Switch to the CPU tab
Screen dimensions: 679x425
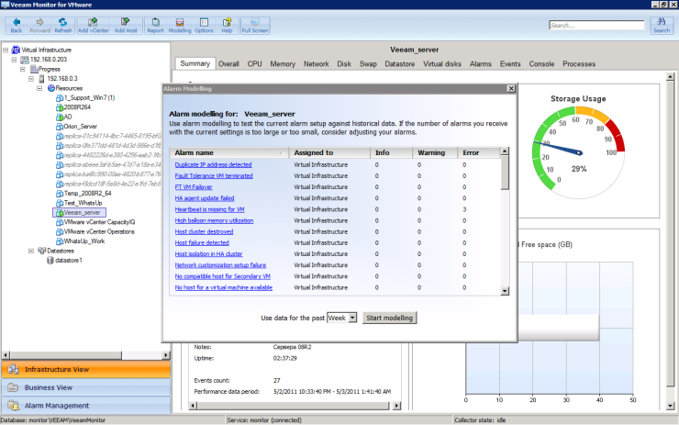point(255,63)
